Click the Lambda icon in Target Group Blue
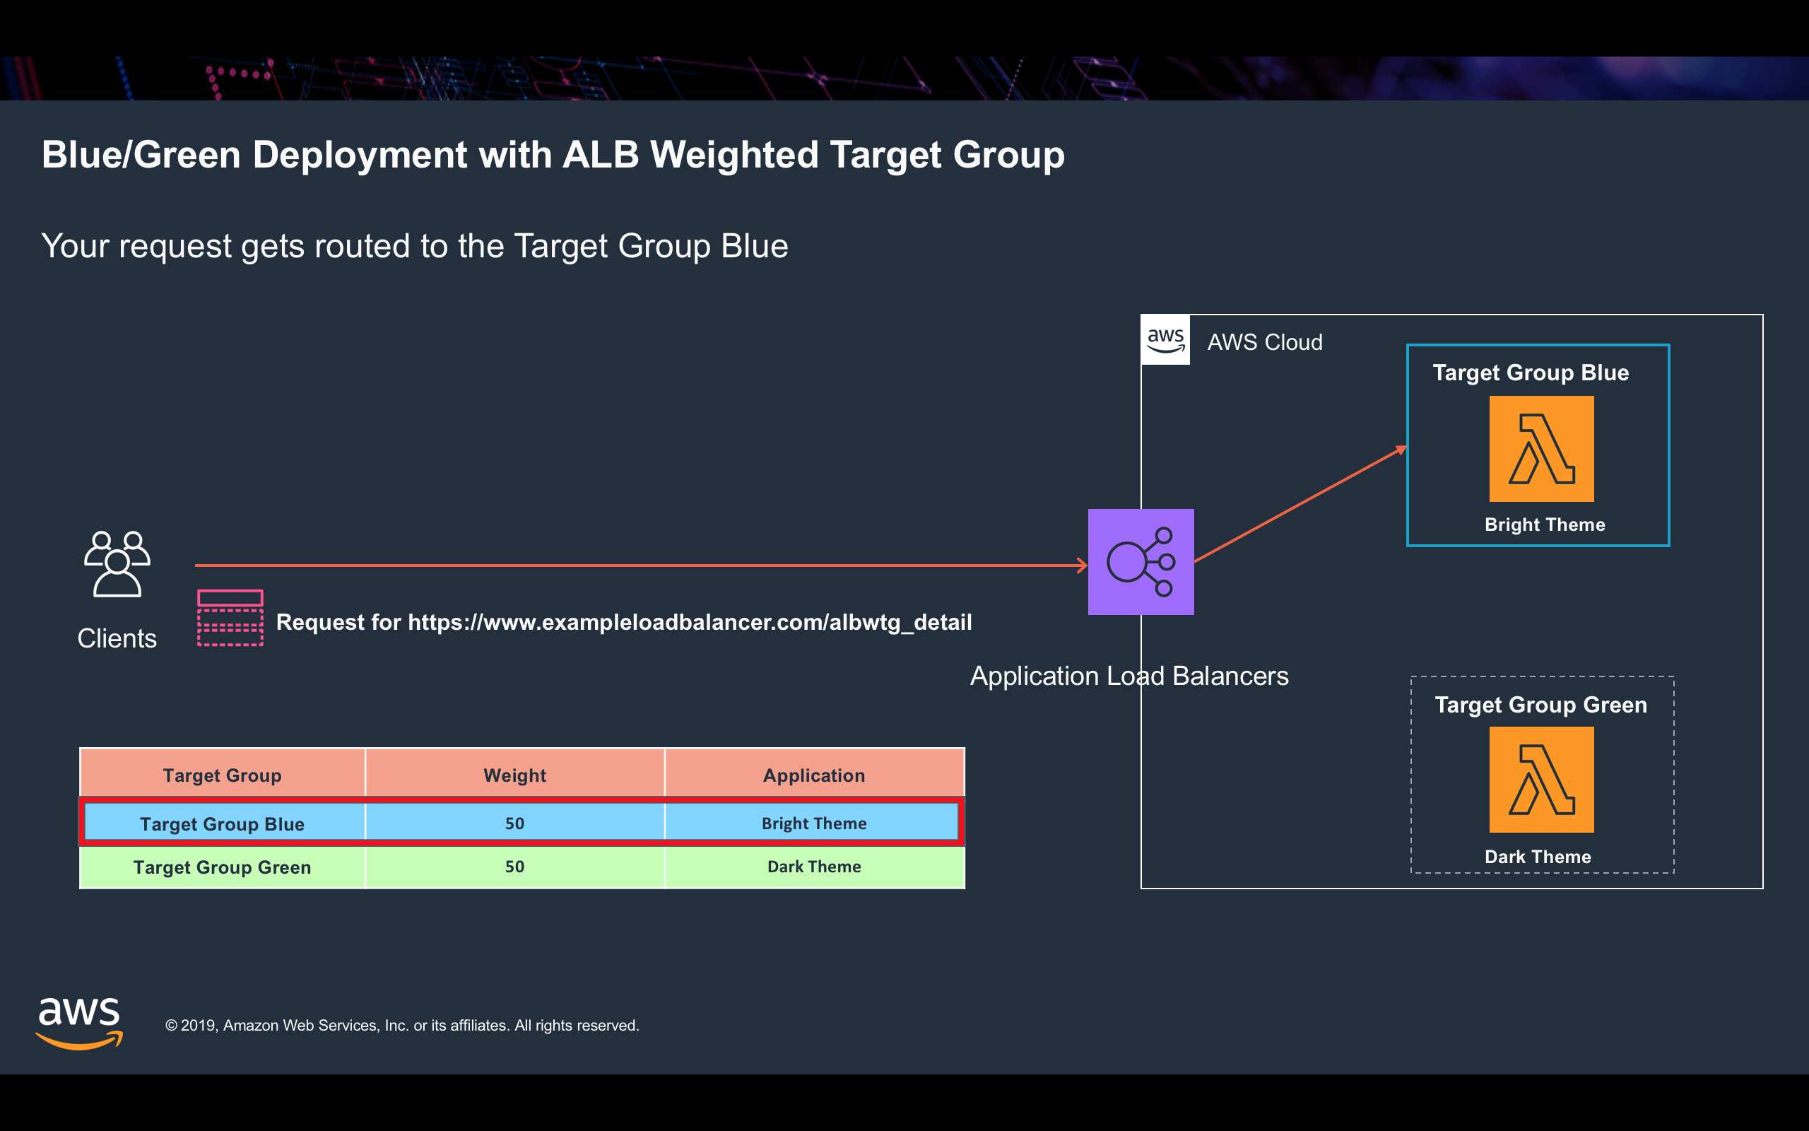This screenshot has height=1131, width=1809. click(1540, 449)
